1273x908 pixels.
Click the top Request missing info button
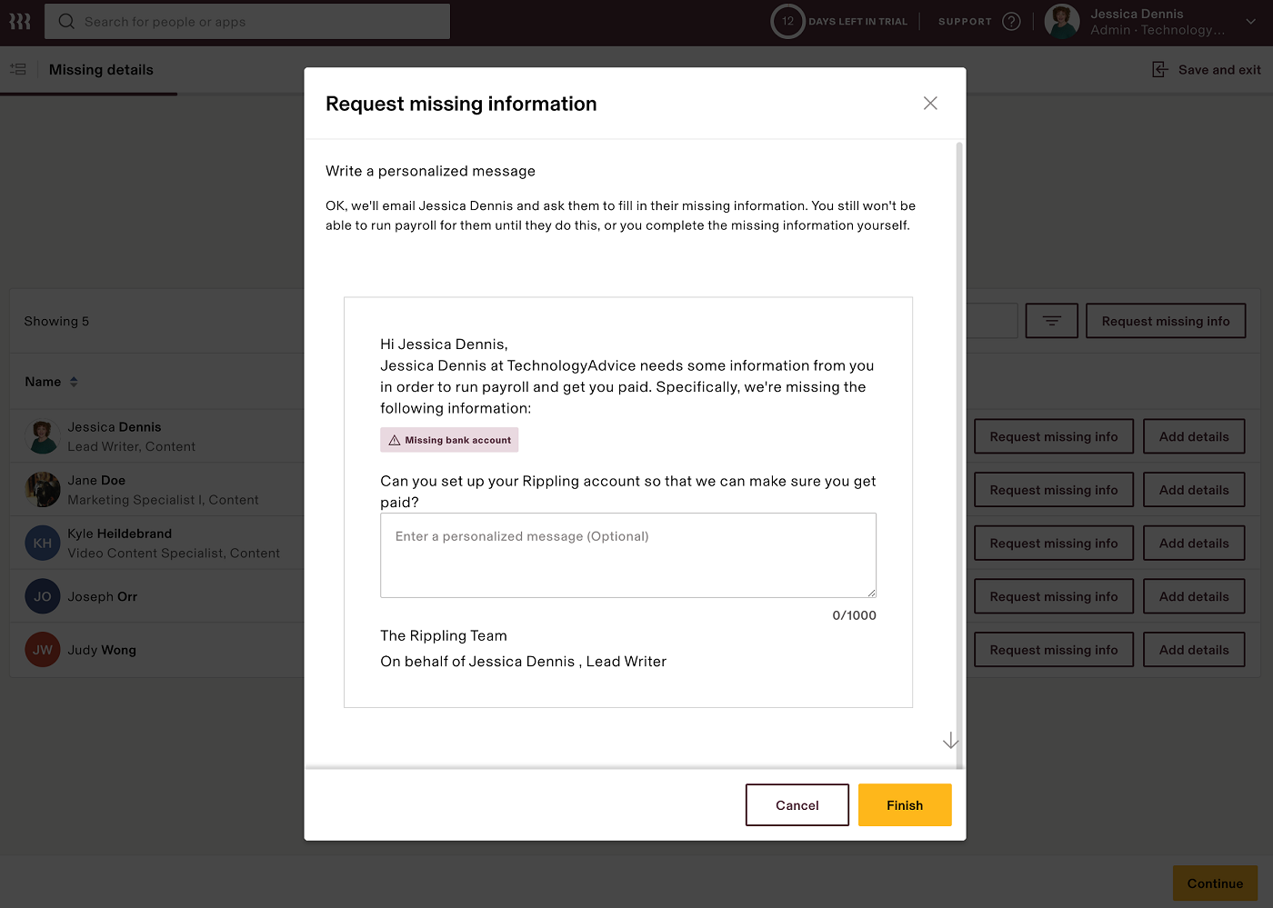pyautogui.click(x=1166, y=321)
